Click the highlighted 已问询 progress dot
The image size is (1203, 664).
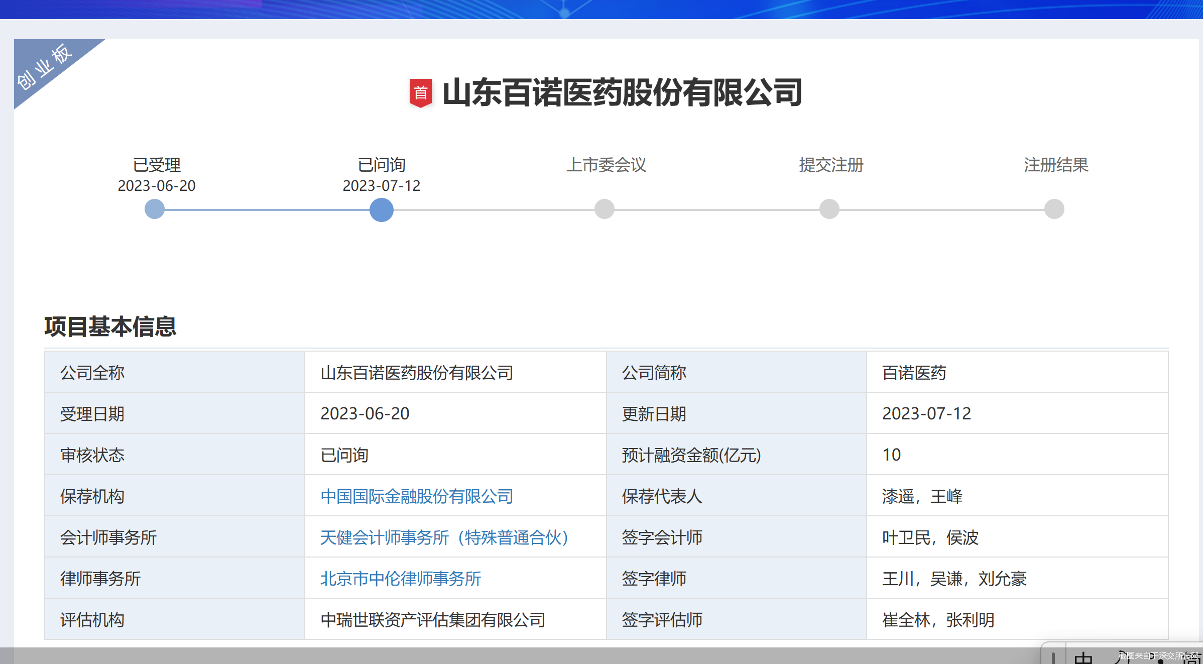tap(382, 209)
